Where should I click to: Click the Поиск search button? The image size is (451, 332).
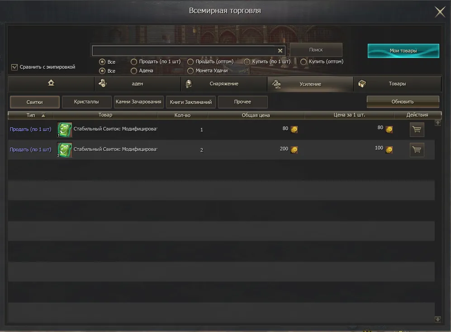316,50
